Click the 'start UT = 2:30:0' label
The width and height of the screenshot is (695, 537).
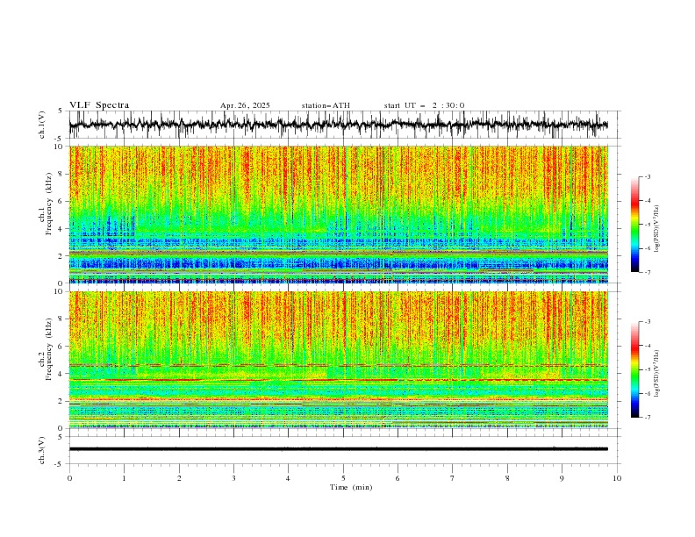pos(424,105)
